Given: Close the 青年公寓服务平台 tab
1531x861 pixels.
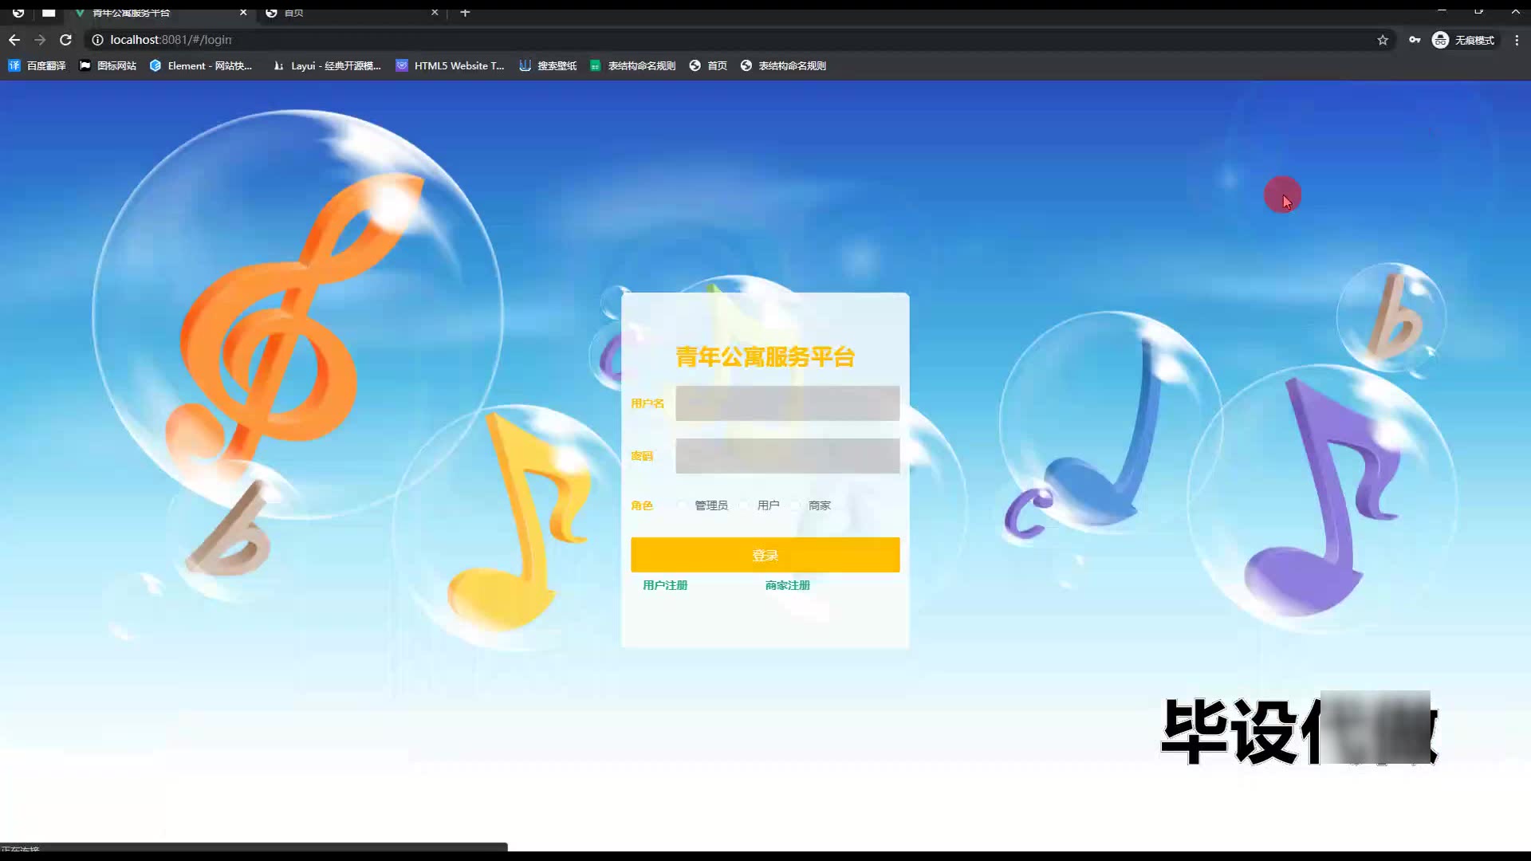Looking at the screenshot, I should (243, 13).
